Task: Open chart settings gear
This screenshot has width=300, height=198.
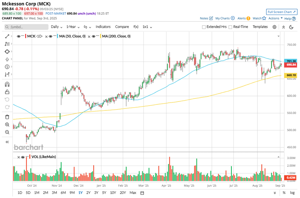Action: [274, 27]
